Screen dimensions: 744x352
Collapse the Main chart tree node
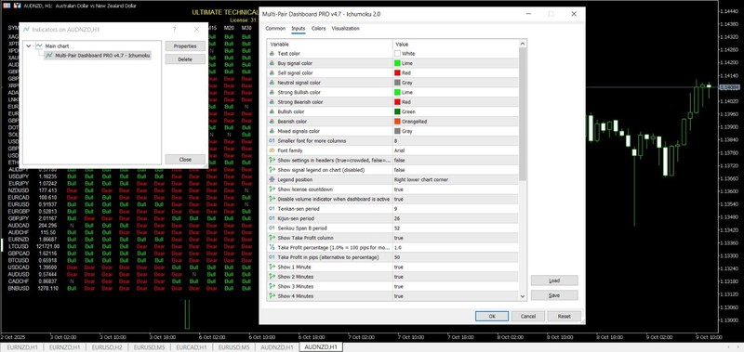(29, 46)
